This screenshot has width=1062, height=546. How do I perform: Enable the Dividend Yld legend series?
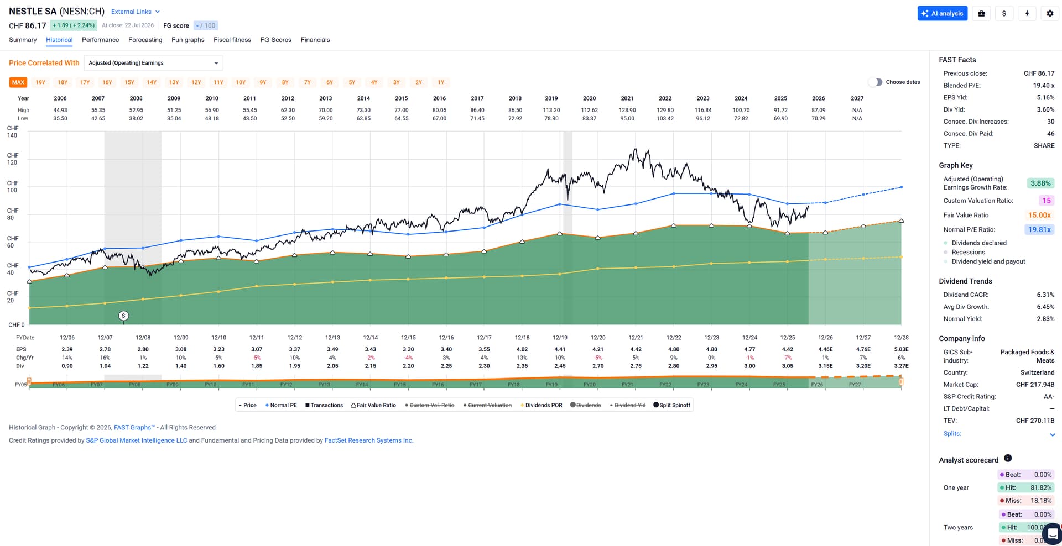627,405
